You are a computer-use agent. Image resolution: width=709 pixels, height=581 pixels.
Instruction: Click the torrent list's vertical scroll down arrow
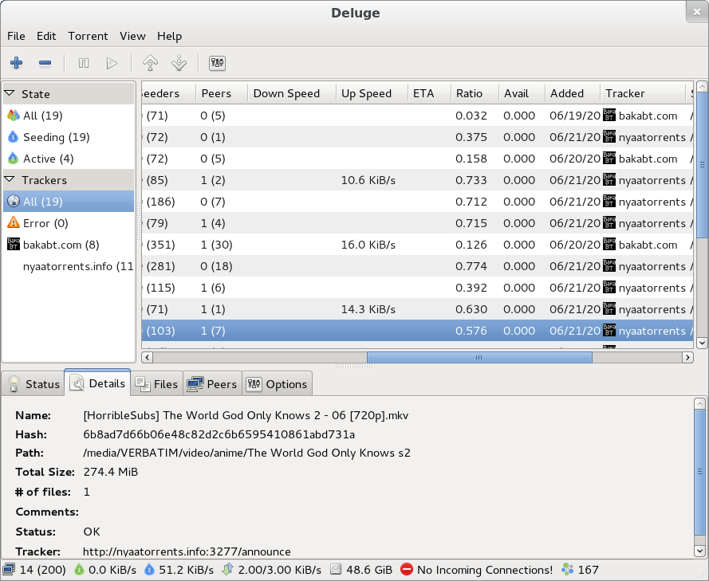(x=702, y=343)
